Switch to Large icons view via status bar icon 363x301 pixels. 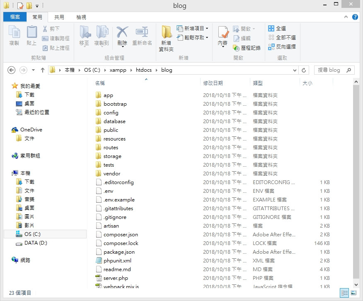click(353, 293)
